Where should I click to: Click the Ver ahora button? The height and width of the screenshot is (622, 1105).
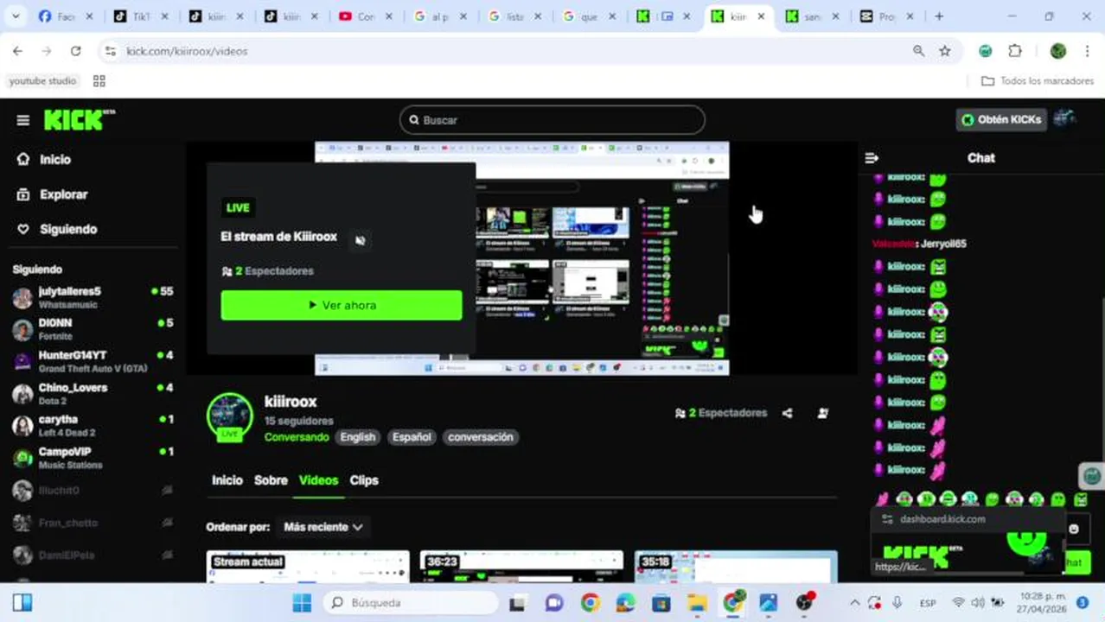(342, 305)
